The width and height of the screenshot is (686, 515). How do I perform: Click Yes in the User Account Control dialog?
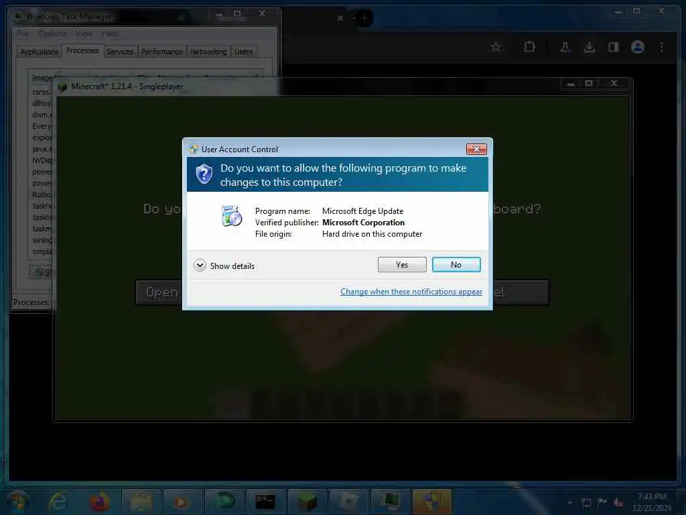tap(402, 264)
